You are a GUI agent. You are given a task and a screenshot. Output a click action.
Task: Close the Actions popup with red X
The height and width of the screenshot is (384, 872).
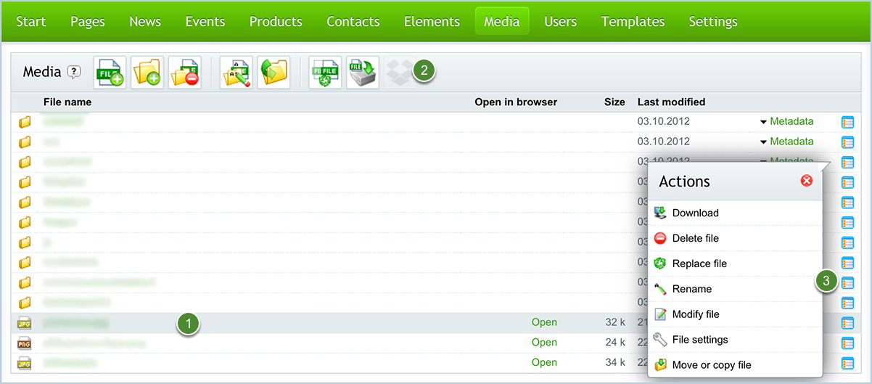pyautogui.click(x=807, y=181)
